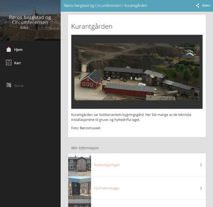Click the Norsk language icon
The height and width of the screenshot is (207, 213).
(9, 85)
